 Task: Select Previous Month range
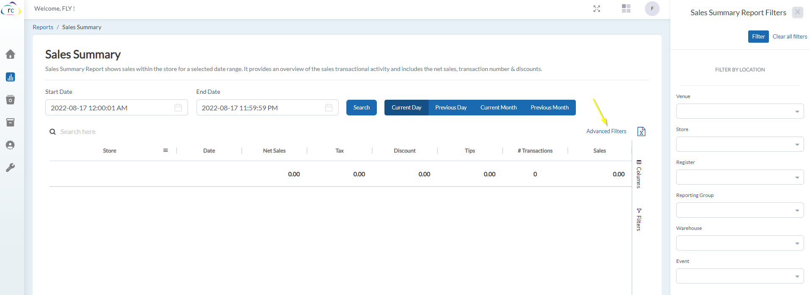[x=550, y=107]
